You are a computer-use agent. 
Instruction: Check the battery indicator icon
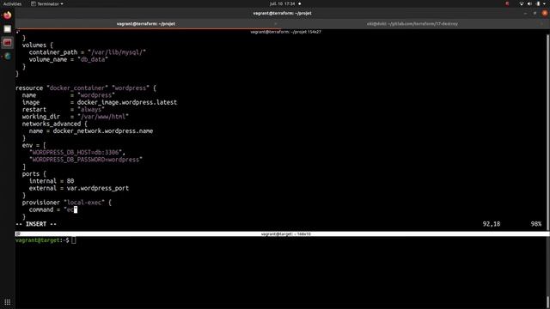click(x=538, y=3)
